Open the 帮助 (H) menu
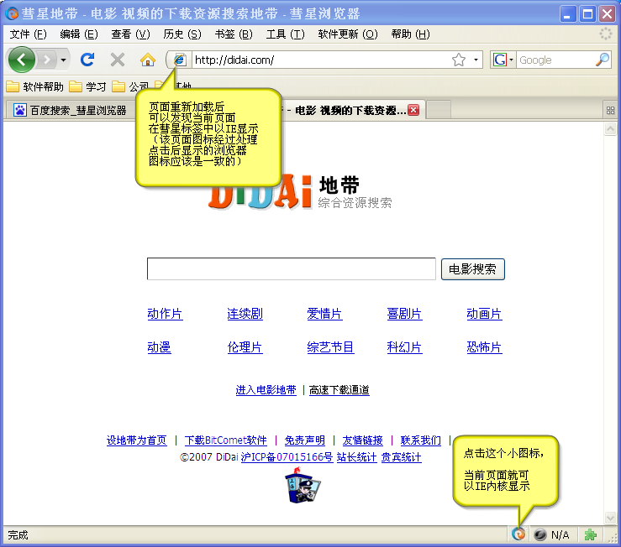The width and height of the screenshot is (621, 547). [x=410, y=34]
